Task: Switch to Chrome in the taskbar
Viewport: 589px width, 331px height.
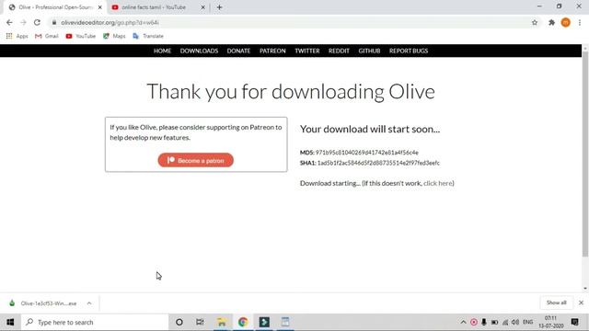Action: [x=243, y=322]
